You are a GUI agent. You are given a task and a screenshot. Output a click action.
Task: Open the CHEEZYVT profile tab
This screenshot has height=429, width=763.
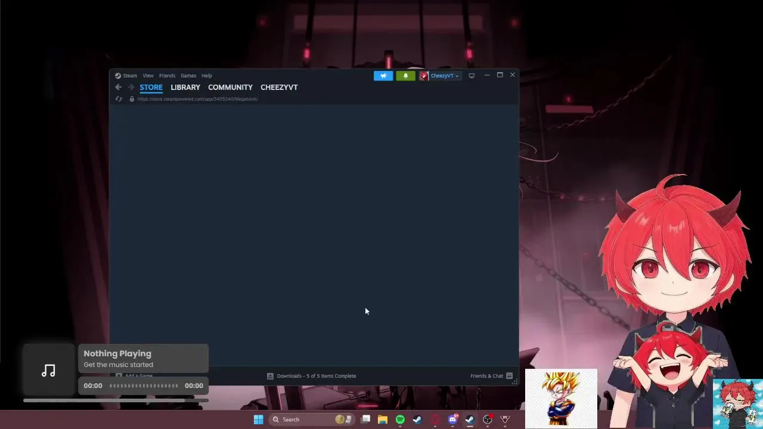[x=279, y=87]
